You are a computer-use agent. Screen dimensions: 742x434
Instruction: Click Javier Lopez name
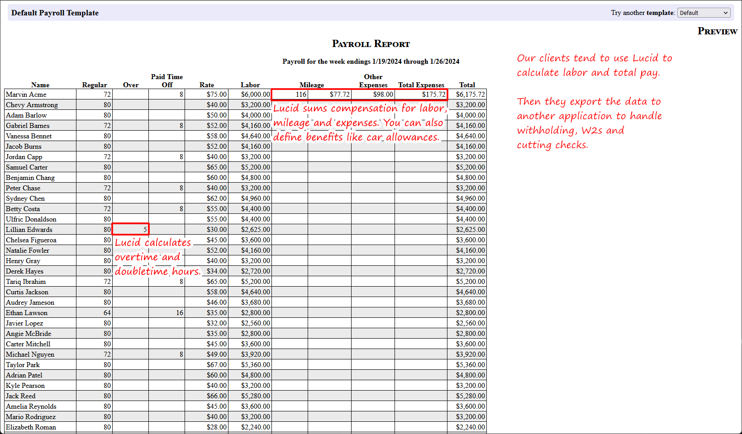click(40, 323)
